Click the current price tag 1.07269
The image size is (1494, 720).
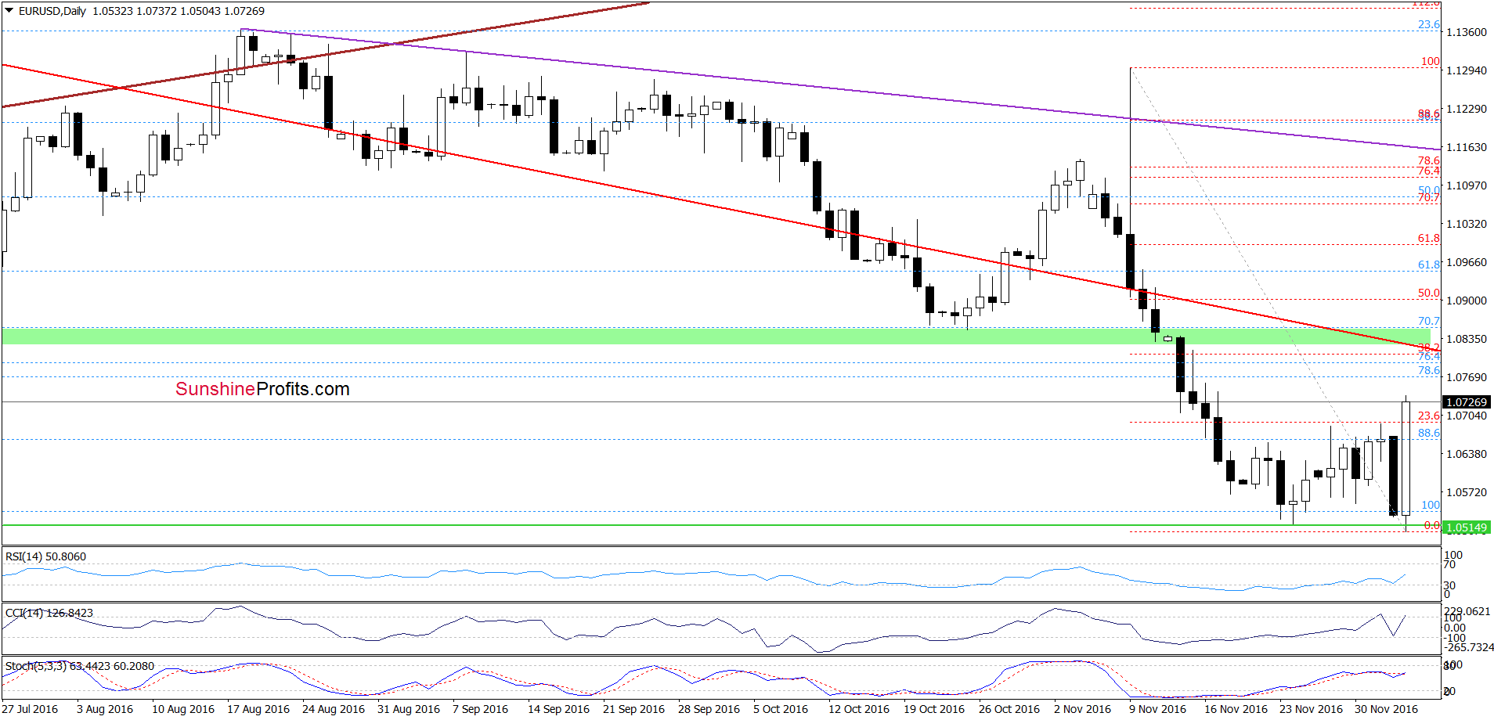(1467, 402)
